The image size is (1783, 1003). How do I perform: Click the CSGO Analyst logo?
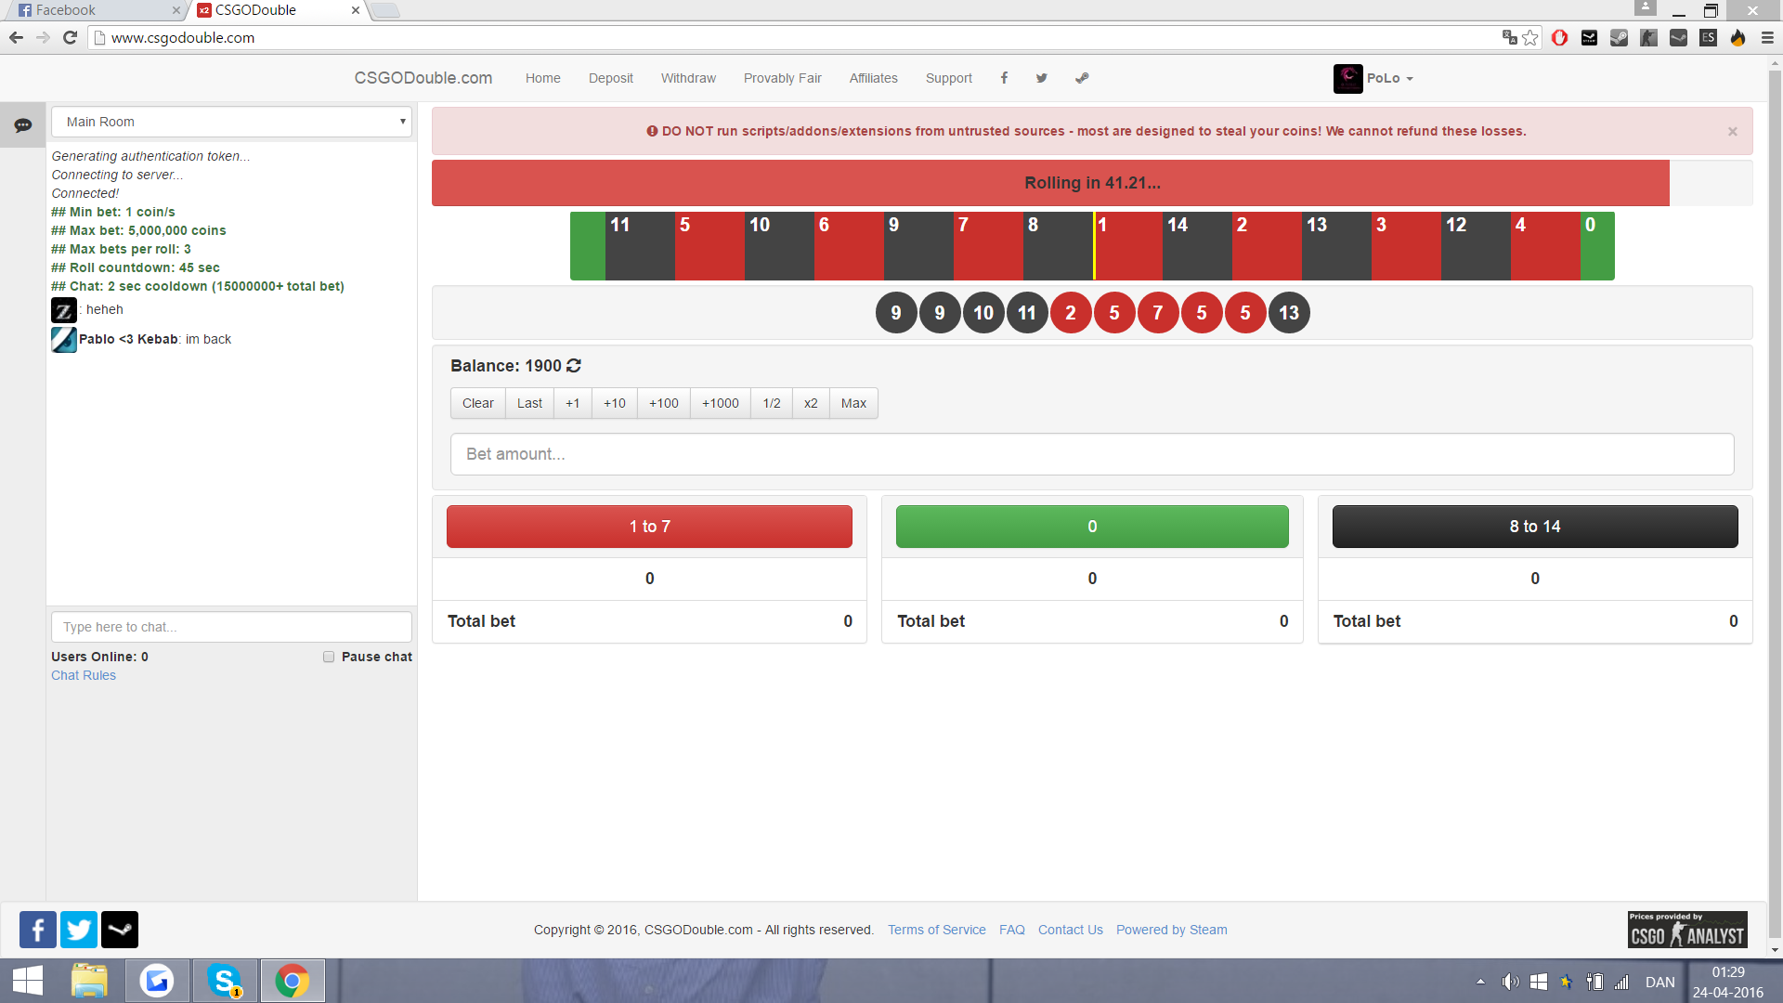(x=1687, y=930)
